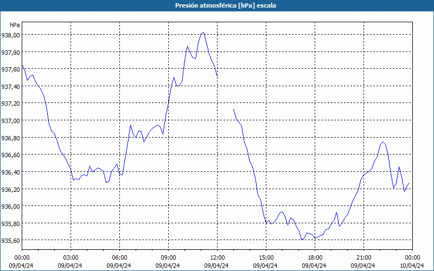Click the 936,40 pressure label
The image size is (434, 271).
point(10,172)
